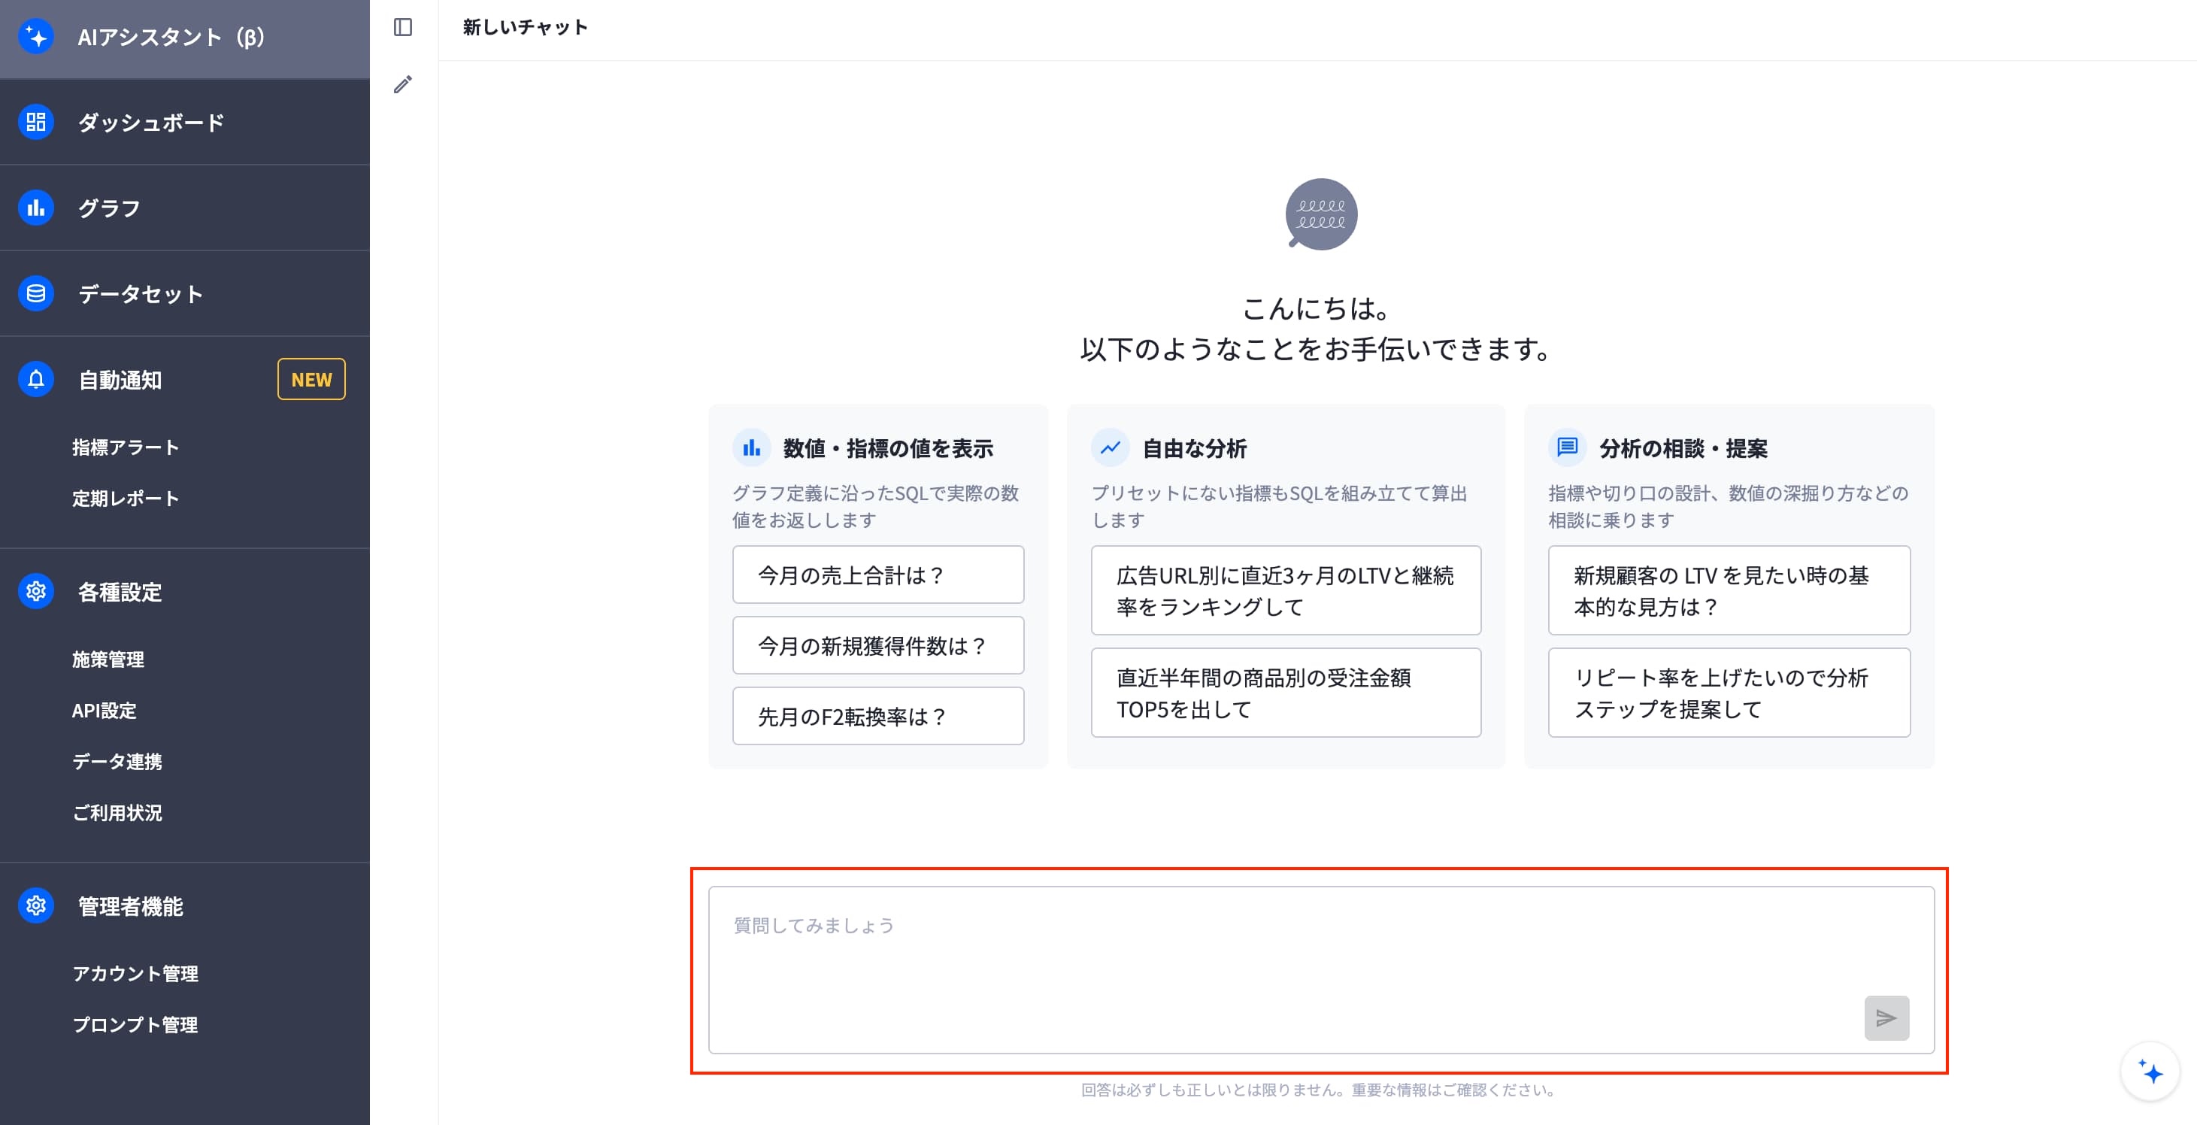Click the 質問してみましょう input field

point(1321,970)
